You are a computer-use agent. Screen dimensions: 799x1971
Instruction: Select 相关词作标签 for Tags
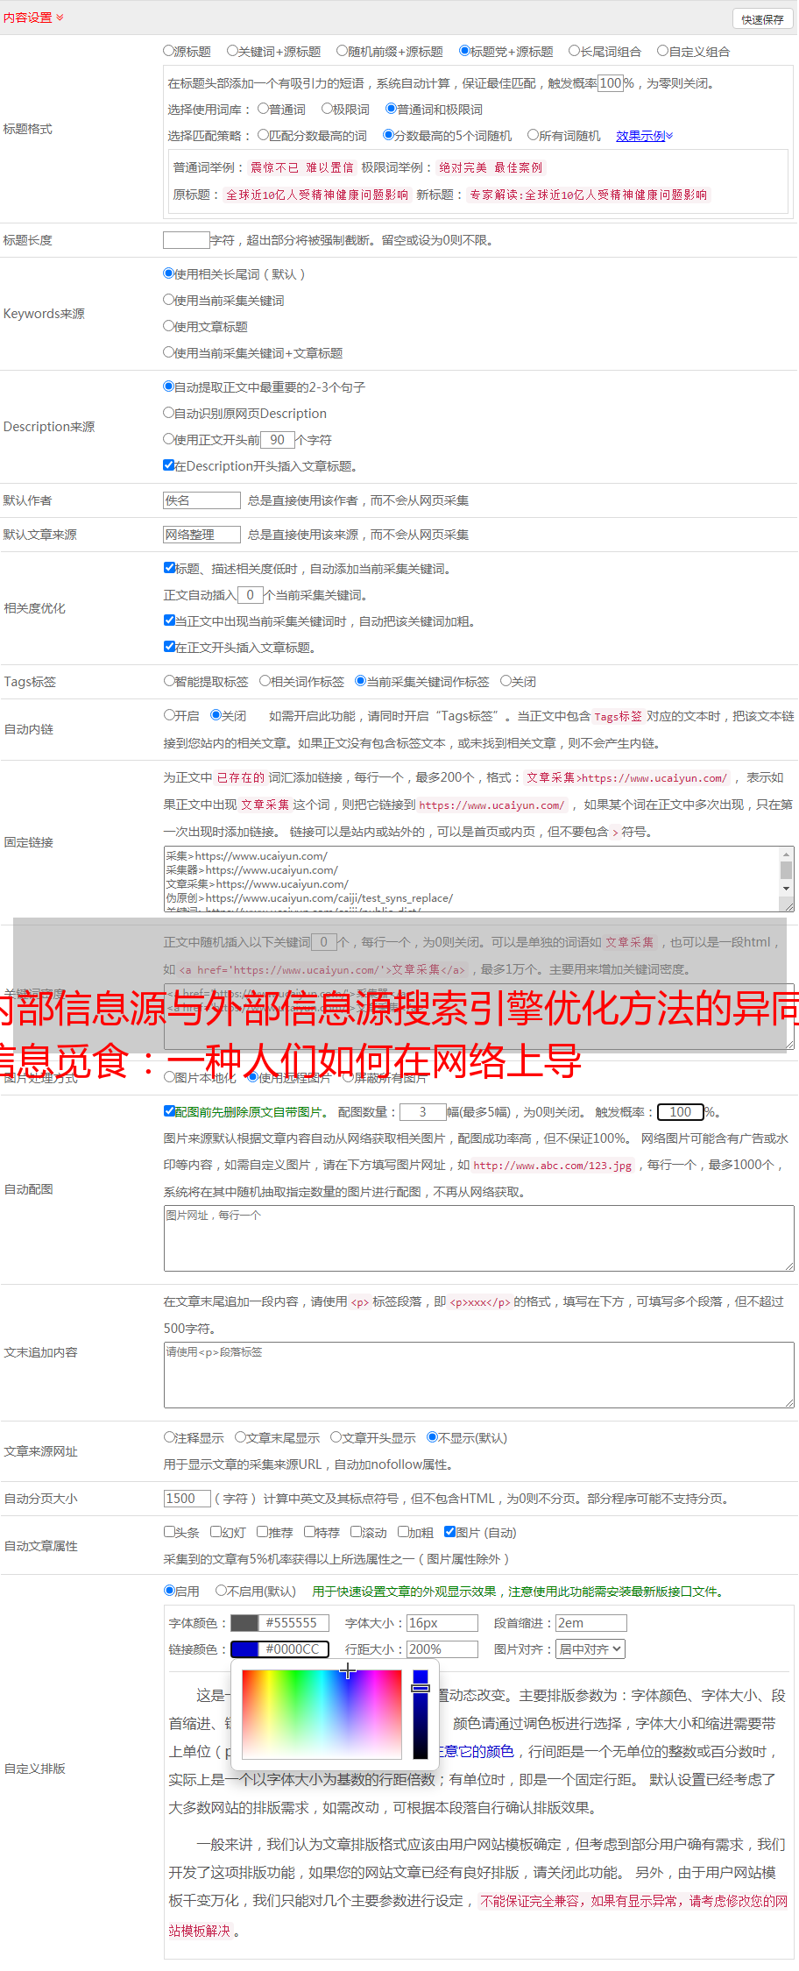[x=265, y=681]
